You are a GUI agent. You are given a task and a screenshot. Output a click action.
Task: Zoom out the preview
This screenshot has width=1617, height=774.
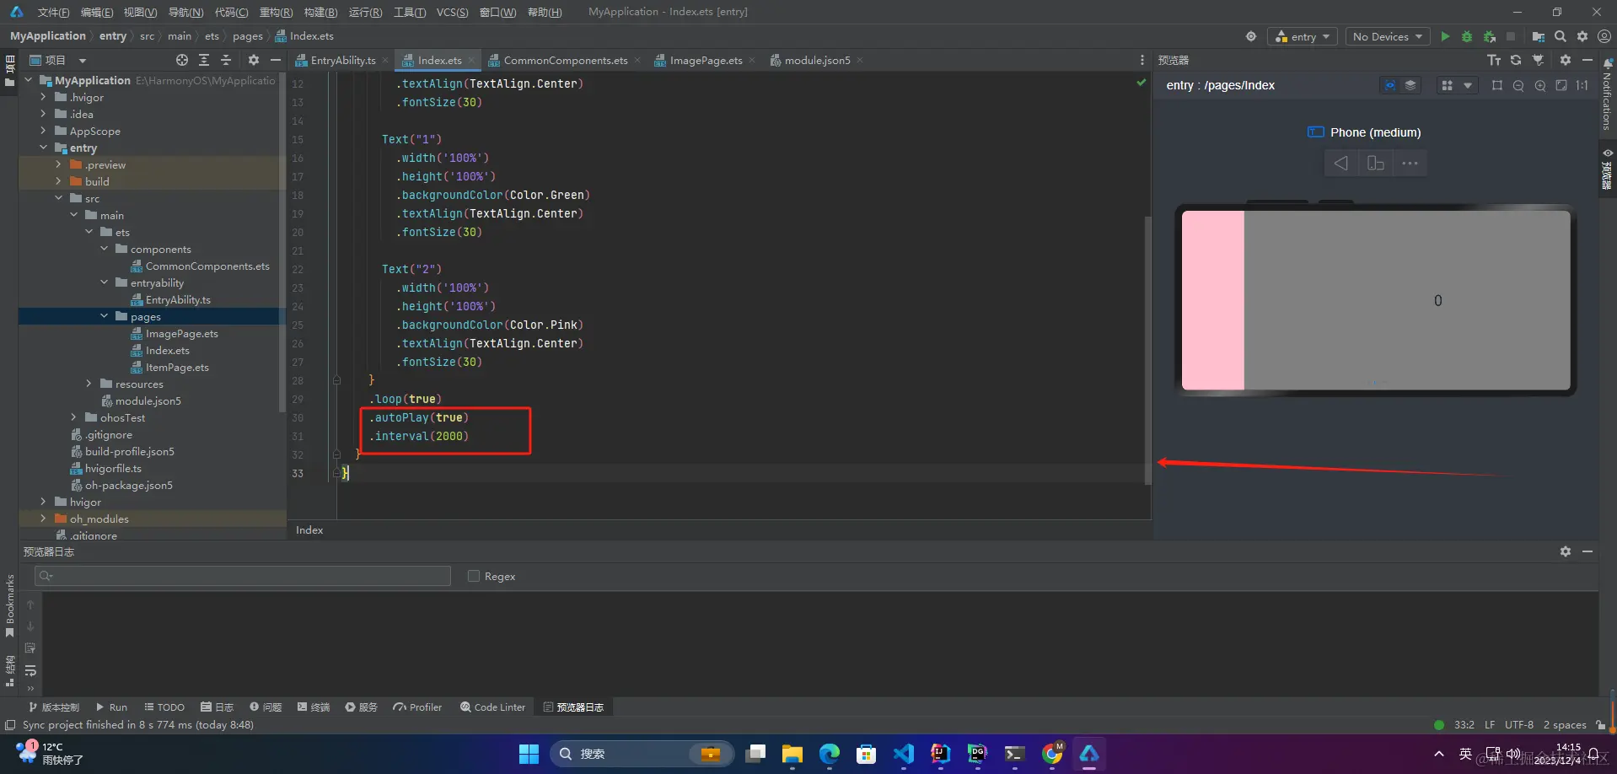[1518, 85]
